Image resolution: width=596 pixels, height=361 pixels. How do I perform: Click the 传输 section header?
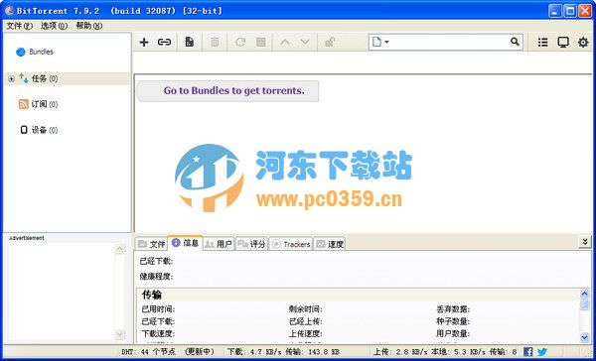coord(152,295)
